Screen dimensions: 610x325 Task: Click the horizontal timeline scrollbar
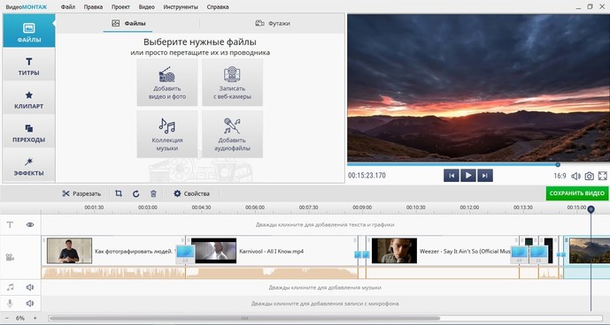coord(244,318)
